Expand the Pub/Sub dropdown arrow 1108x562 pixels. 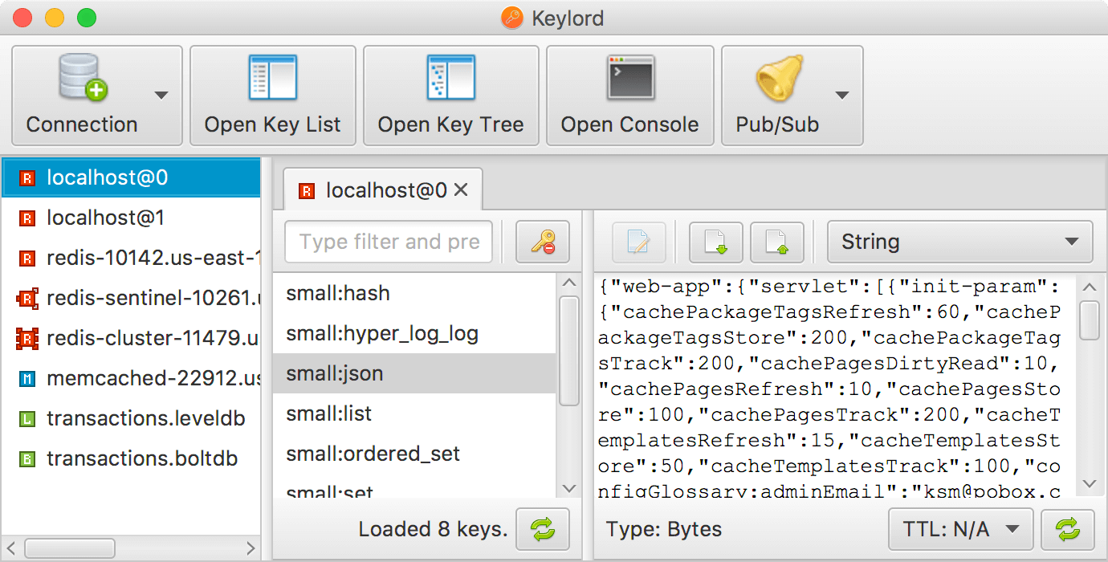[842, 96]
